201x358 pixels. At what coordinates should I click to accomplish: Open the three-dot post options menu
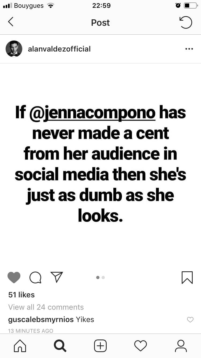click(189, 49)
